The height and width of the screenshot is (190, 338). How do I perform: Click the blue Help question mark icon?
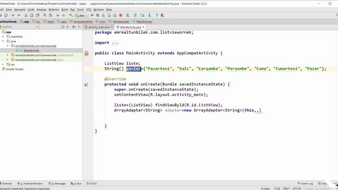[157, 15]
